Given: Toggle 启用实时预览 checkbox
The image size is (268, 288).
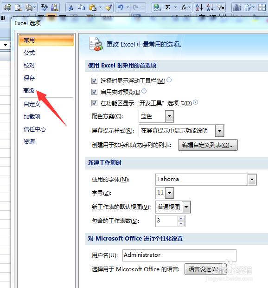Looking at the screenshot, I should click(x=94, y=92).
